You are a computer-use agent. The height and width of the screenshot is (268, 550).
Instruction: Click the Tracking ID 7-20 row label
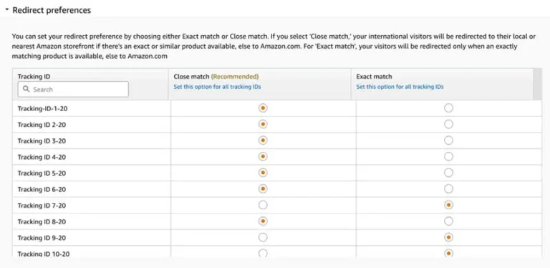pyautogui.click(x=42, y=206)
